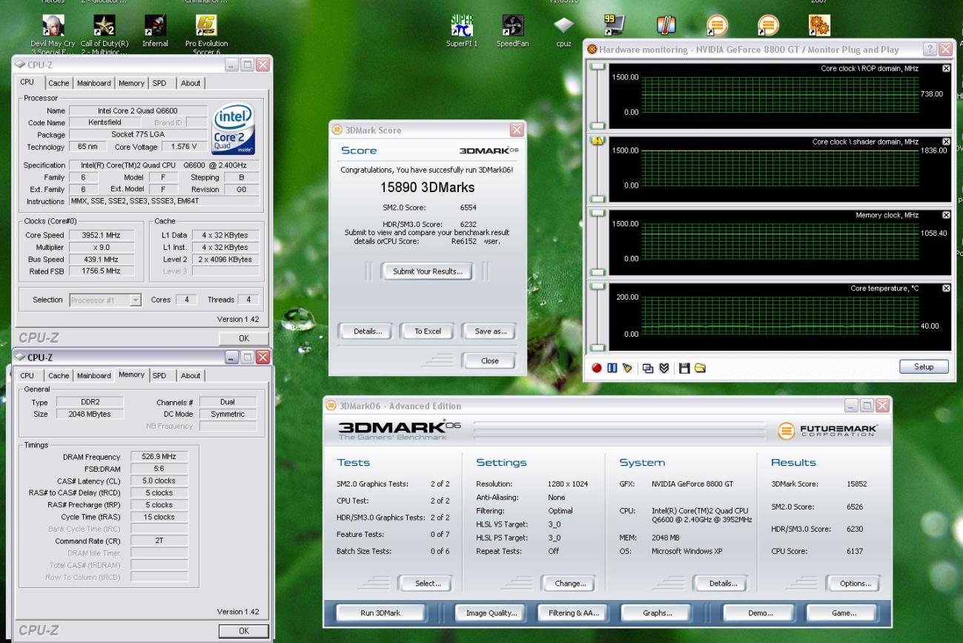Click Details in the 3DMark Score dialog
Image resolution: width=963 pixels, height=643 pixels.
(368, 332)
